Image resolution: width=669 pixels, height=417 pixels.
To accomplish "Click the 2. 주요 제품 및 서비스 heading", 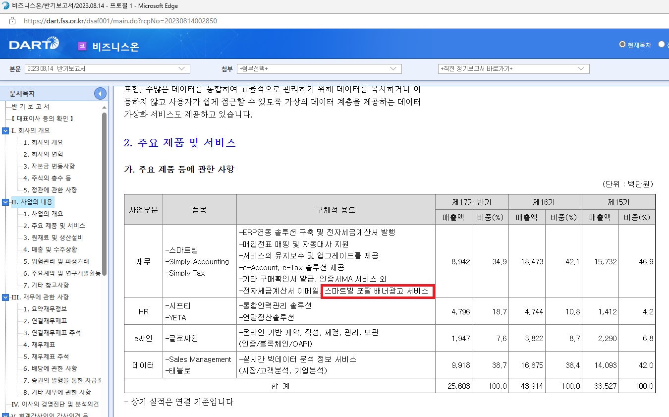I will [180, 143].
